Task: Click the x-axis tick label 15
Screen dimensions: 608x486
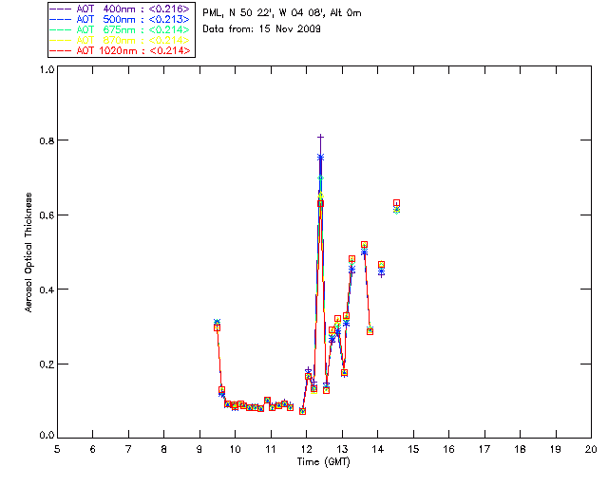Action: [x=413, y=449]
